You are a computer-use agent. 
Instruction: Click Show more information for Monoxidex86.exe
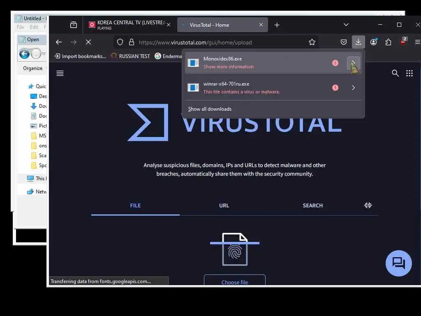[229, 67]
